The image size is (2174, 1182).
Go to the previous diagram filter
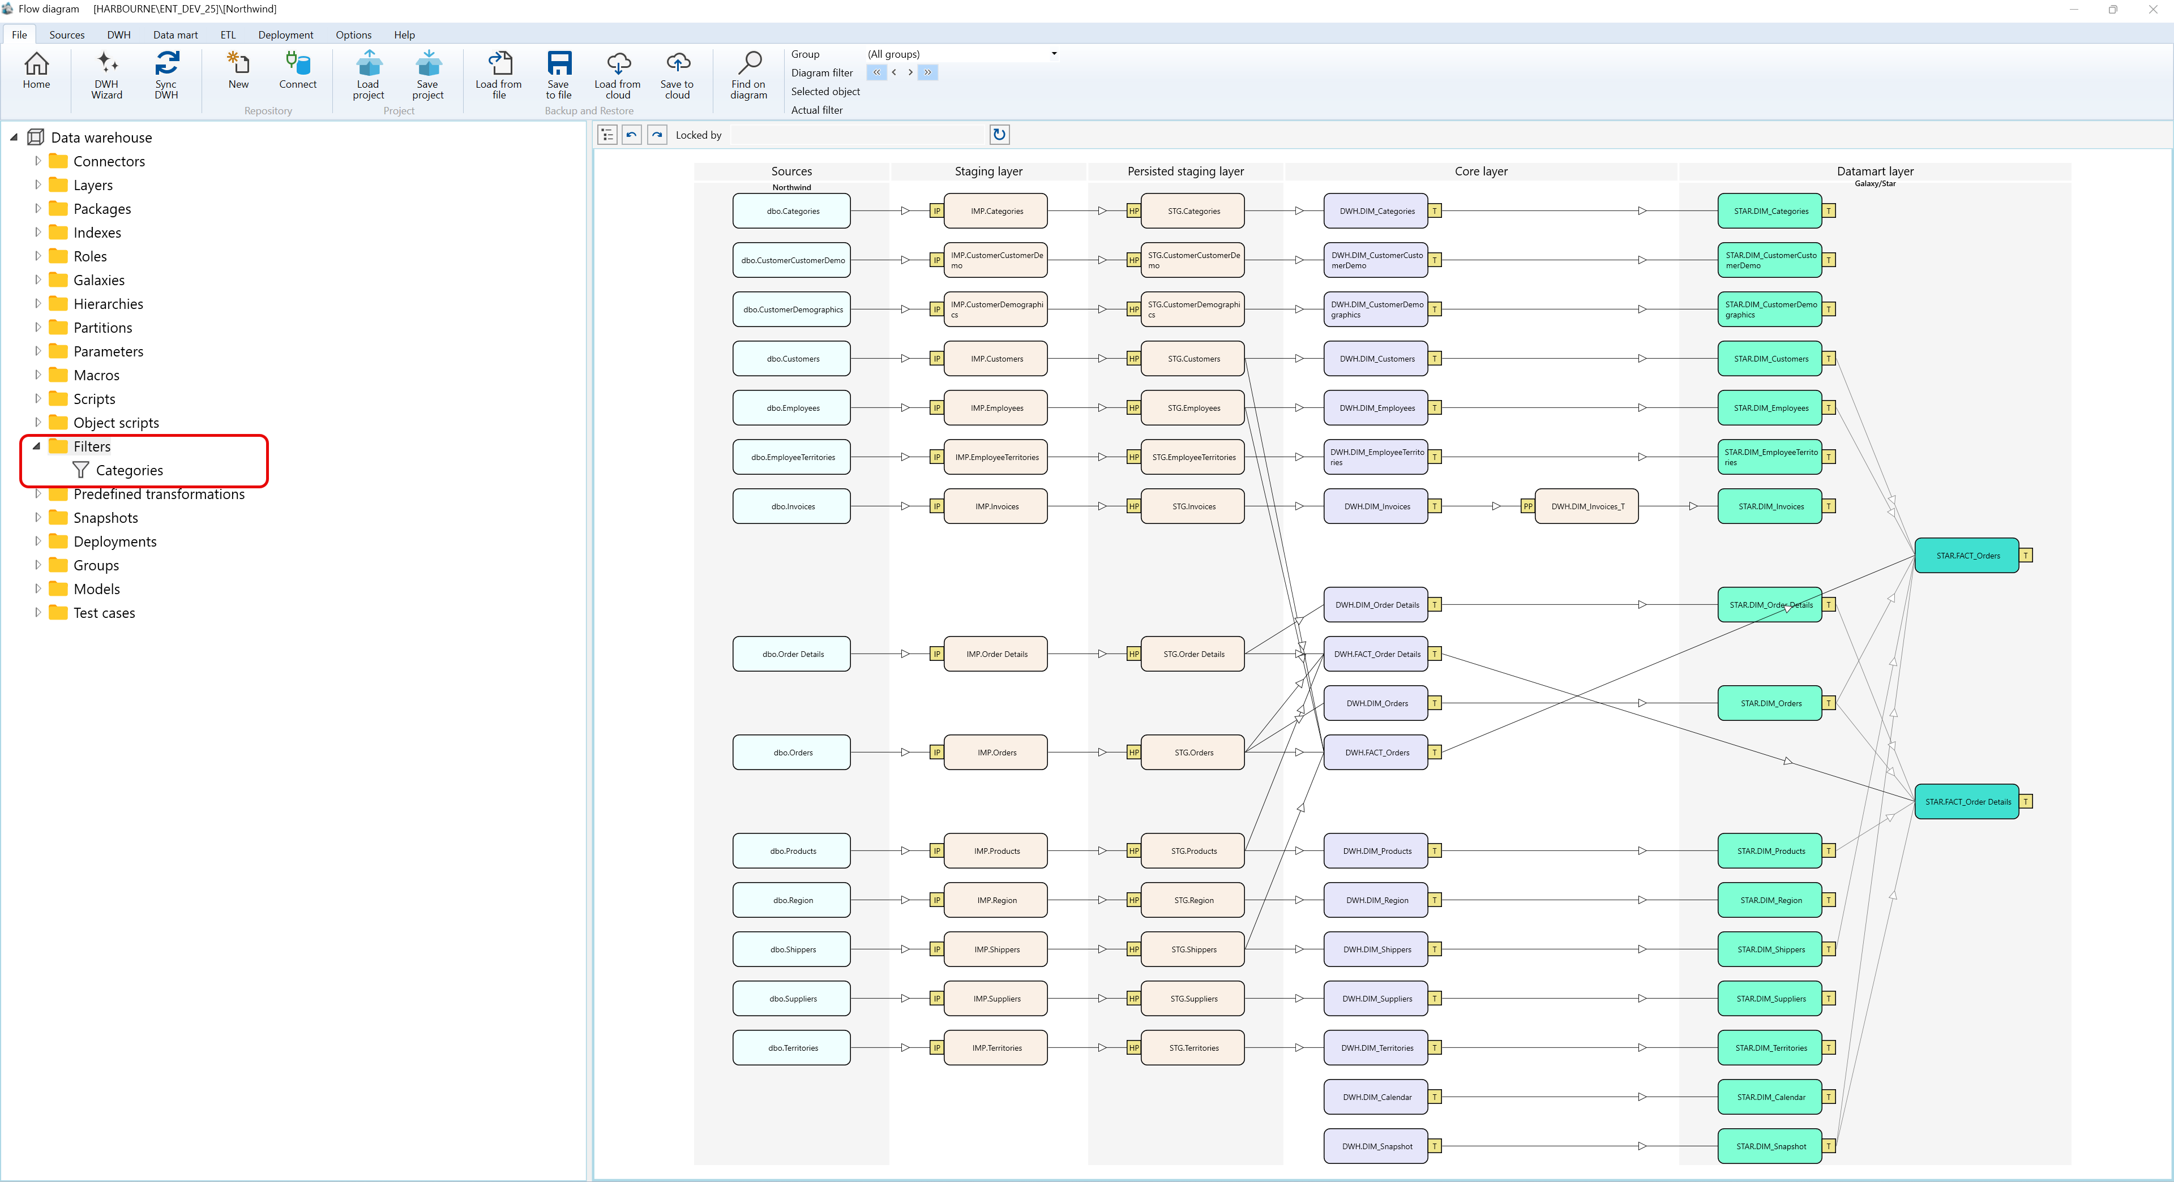(x=894, y=72)
